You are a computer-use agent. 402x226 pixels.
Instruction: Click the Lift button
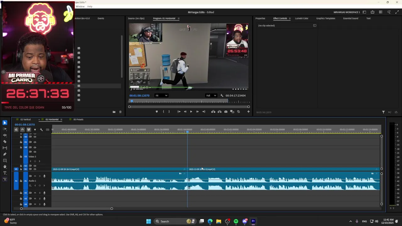(x=213, y=112)
